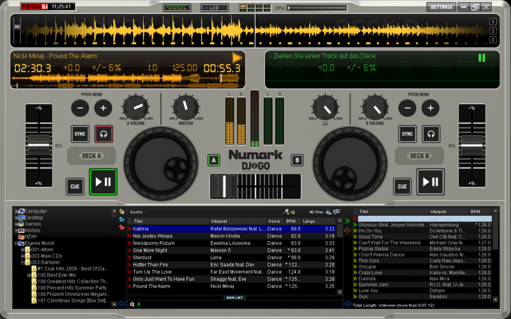Sort the track list by Interpret column

click(238, 221)
